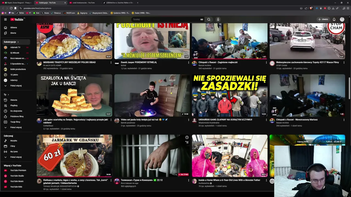Open YouTube Kids link
This screenshot has height=197, width=351.
coord(16,187)
